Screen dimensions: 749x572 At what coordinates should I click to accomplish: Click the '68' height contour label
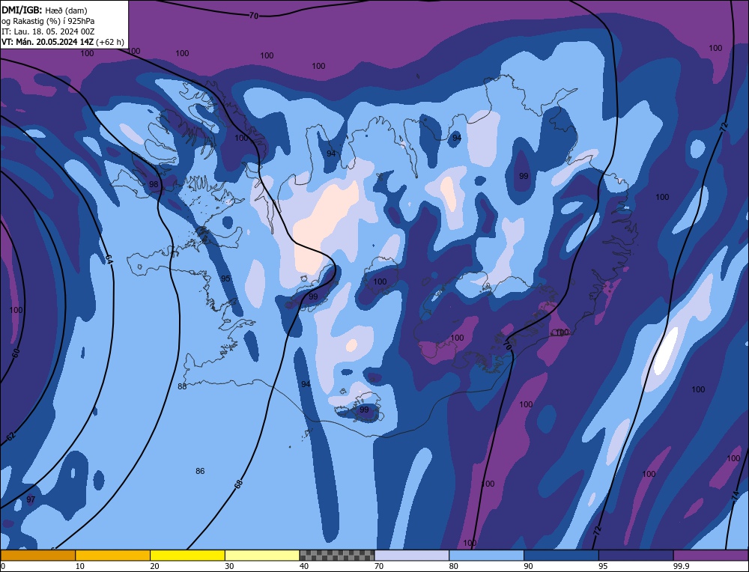[238, 484]
